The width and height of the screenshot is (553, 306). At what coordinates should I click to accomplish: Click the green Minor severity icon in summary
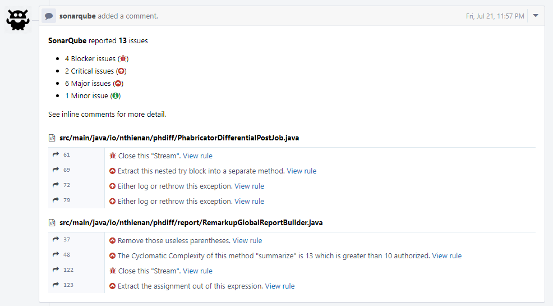(x=116, y=95)
